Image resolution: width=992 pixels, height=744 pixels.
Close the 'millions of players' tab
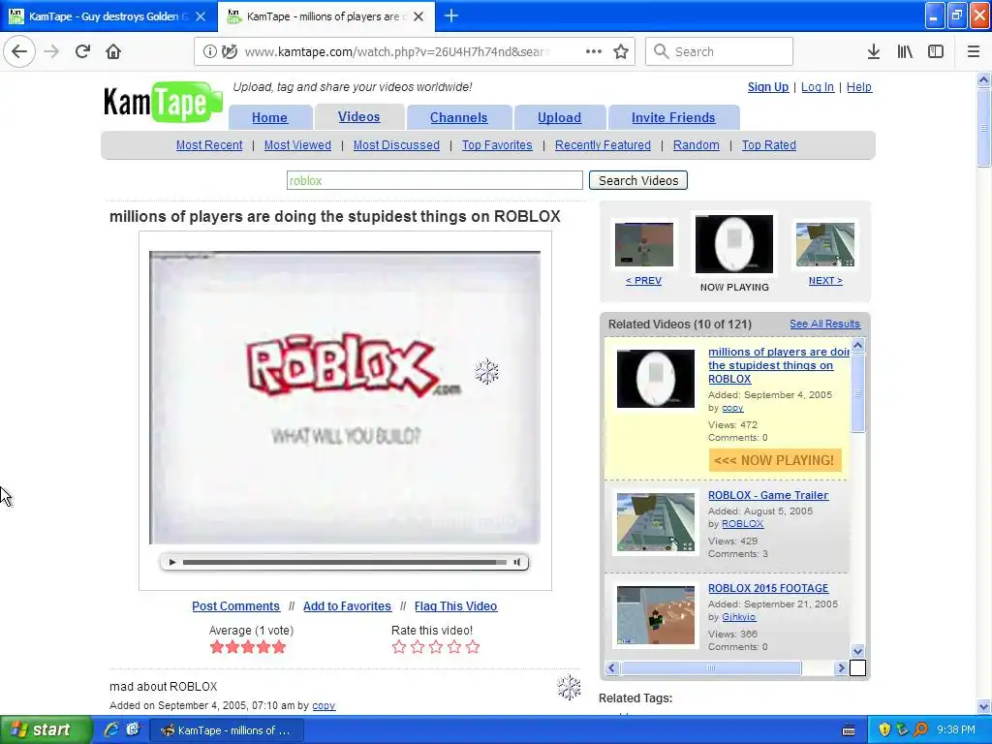click(x=418, y=16)
